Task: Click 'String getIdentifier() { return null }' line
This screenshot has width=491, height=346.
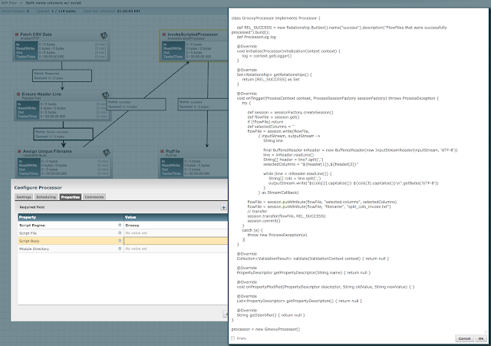Action: click(x=271, y=315)
